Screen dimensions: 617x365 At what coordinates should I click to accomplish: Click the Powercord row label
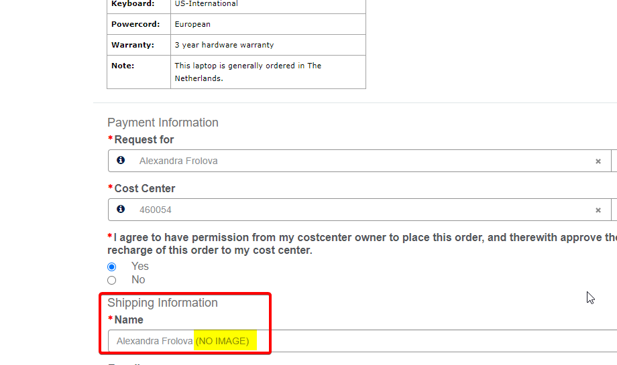(135, 24)
